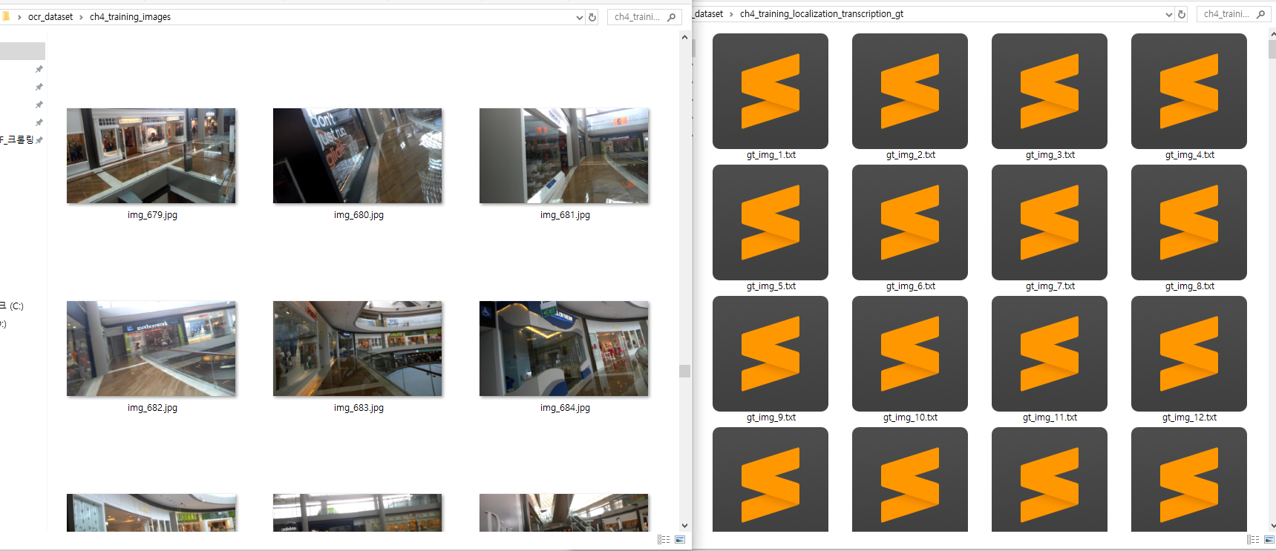Switch left window to large icons view
The height and width of the screenshot is (551, 1276).
click(x=680, y=540)
